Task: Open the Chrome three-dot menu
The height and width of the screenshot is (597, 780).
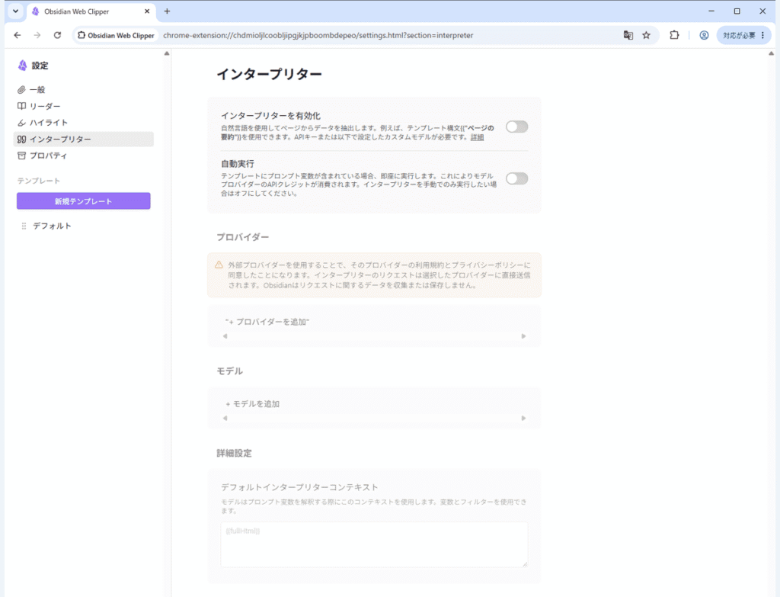Action: point(763,35)
